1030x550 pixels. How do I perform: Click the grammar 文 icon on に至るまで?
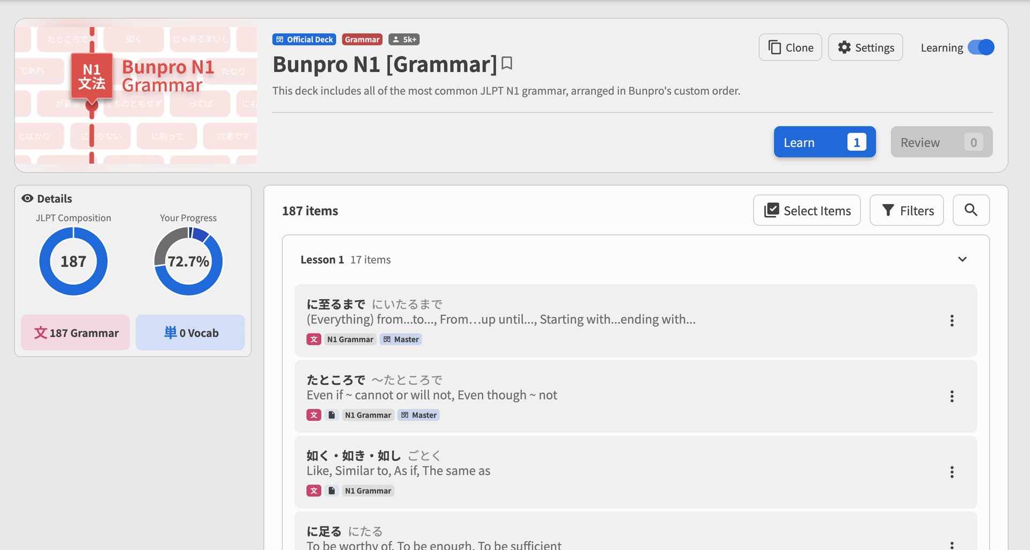(x=314, y=339)
